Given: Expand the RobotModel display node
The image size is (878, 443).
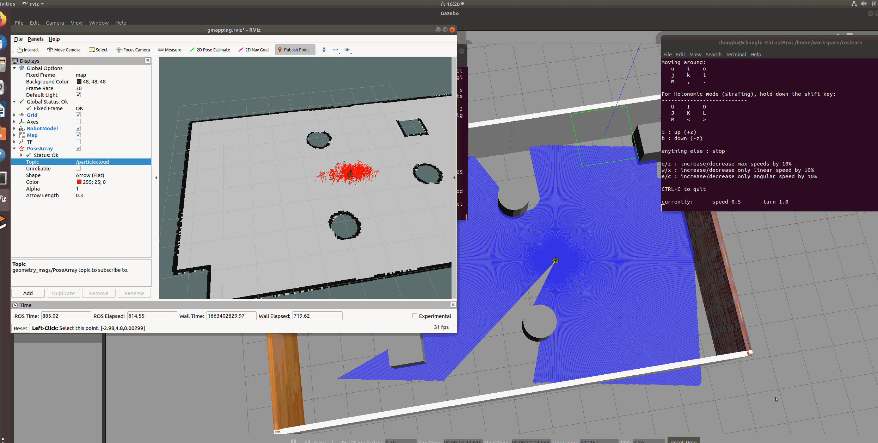Looking at the screenshot, I should [x=14, y=128].
